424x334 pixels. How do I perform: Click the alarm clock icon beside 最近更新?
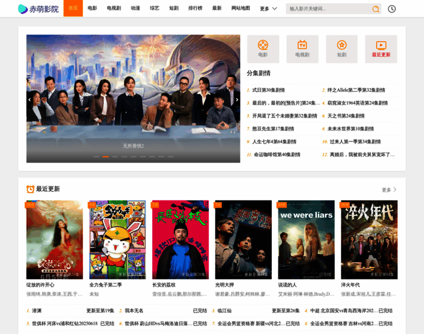[30, 189]
